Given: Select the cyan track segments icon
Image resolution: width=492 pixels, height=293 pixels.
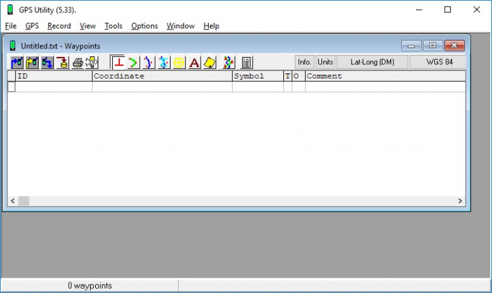Looking at the screenshot, I should 163,62.
